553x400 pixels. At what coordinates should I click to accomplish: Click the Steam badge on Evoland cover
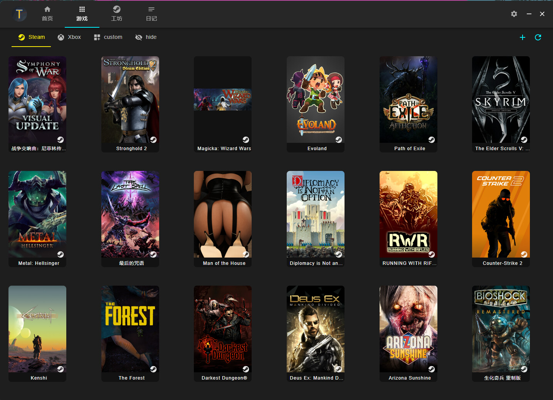pyautogui.click(x=339, y=140)
